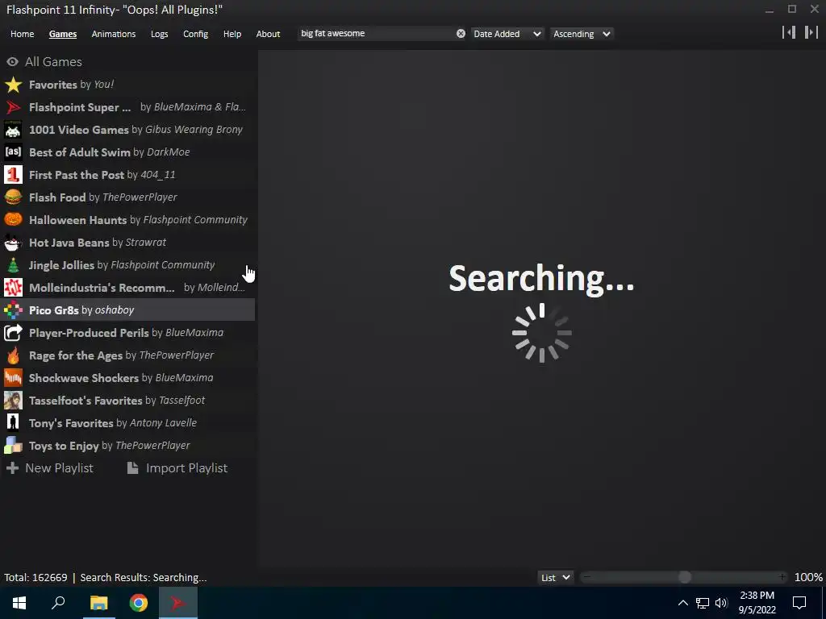
Task: Toggle the right sidebar visibility icon
Action: (811, 32)
